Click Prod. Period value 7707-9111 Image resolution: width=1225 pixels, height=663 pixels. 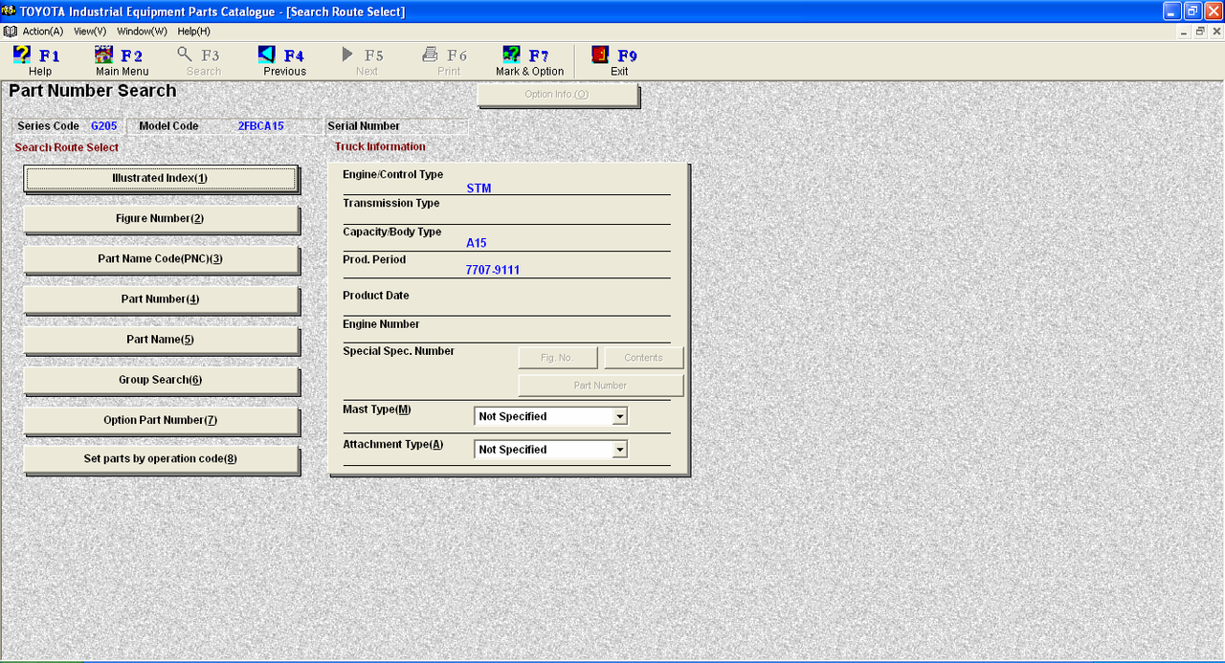coord(493,271)
